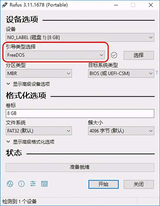Open the FreeDOS boot selection dropdown
Screen dimensions: 160x206
point(55,55)
